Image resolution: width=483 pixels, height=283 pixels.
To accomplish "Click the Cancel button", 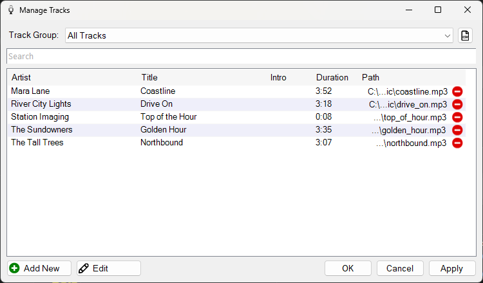I will coord(400,268).
